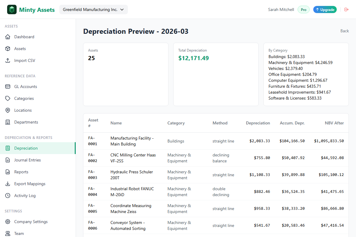Open the Assets sidebar item

tap(38, 49)
